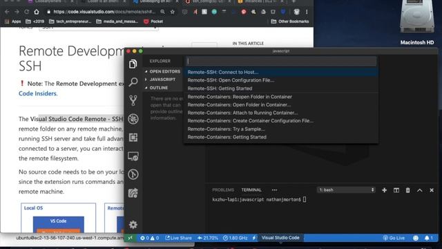The height and width of the screenshot is (249, 442).
Task: Open the Debug view in activity bar
Action: point(133,119)
